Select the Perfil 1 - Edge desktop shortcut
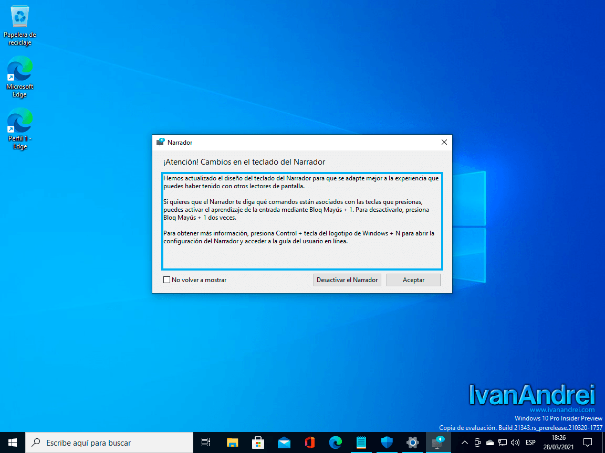Screen dimensions: 605x453 (19, 128)
